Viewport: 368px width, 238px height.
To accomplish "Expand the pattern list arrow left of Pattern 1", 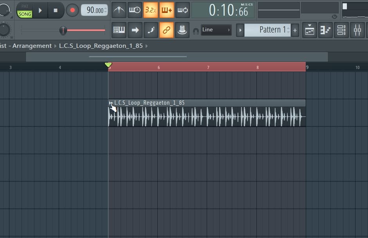I will point(240,30).
